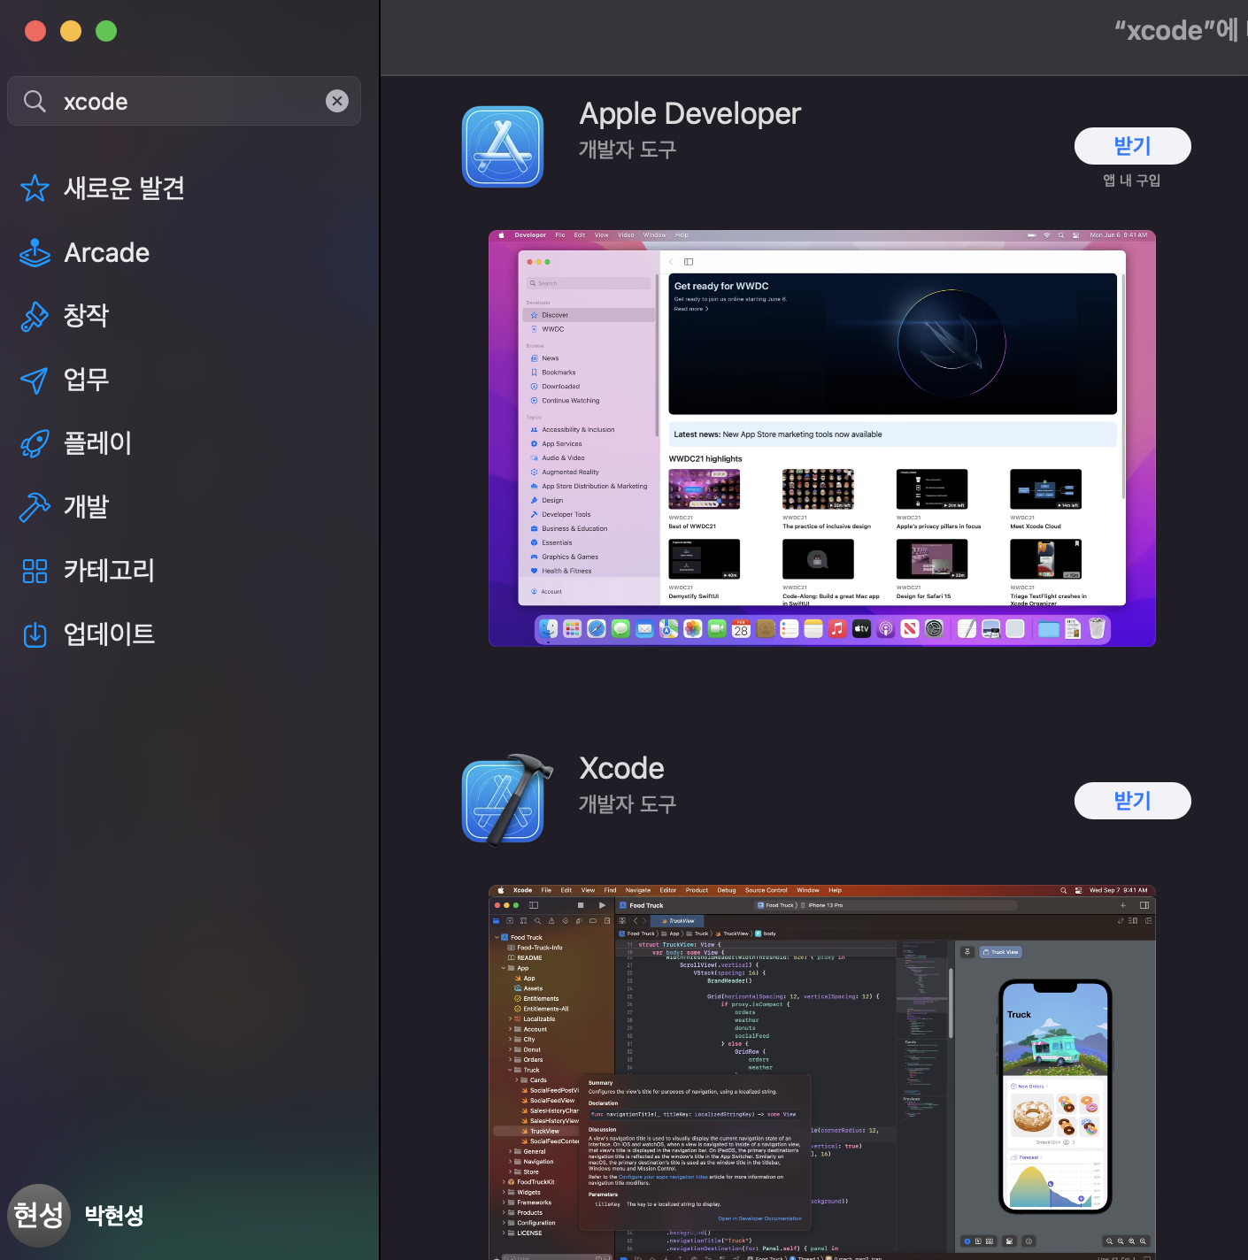The height and width of the screenshot is (1260, 1248).
Task: Open the 현성 account avatar
Action: [38, 1215]
